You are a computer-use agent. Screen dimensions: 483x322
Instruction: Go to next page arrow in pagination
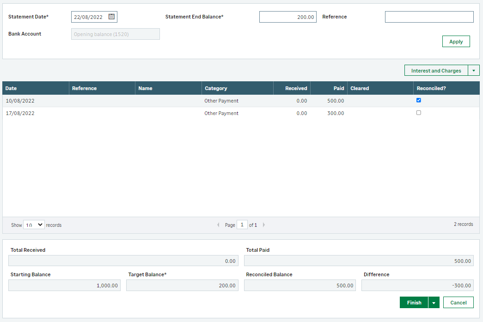coord(264,225)
